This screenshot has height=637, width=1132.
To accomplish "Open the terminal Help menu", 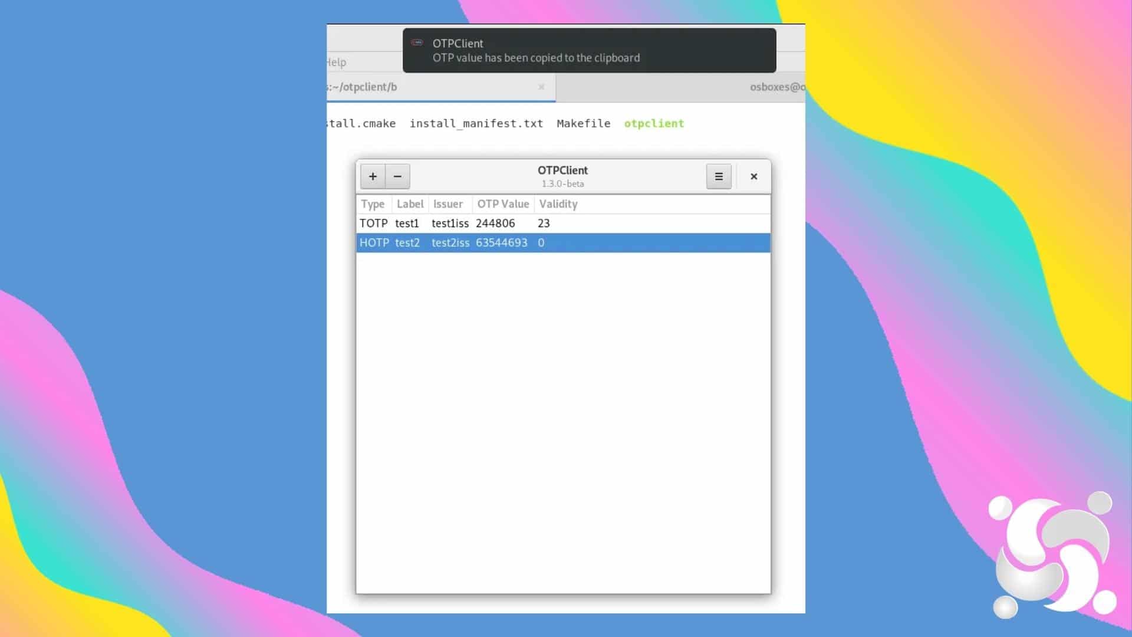I will (x=336, y=62).
